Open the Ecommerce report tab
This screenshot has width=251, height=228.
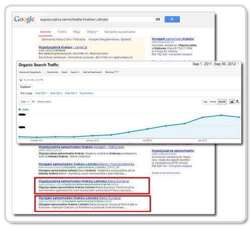86,93
